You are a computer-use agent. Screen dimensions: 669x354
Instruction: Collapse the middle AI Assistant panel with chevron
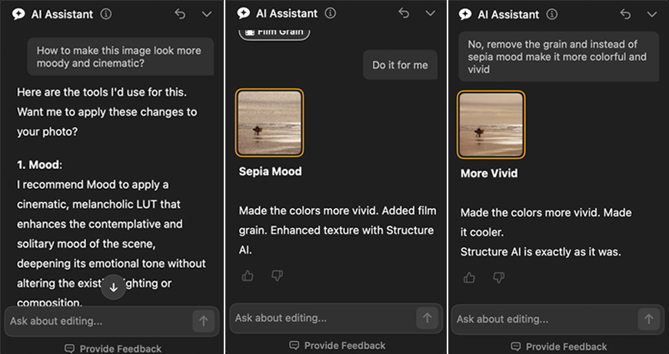(x=431, y=13)
